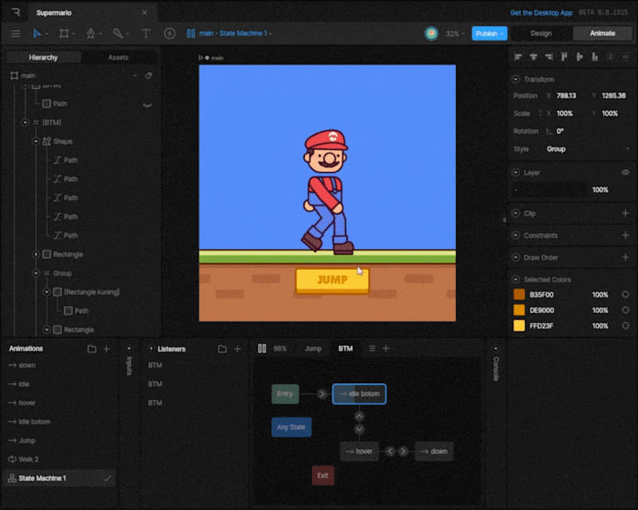Click the solo tag icon next to main
The height and width of the screenshot is (510, 638).
pos(148,76)
